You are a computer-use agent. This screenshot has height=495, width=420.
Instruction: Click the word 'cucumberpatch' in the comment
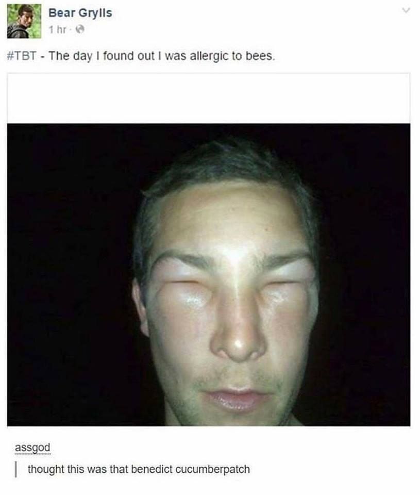212,469
